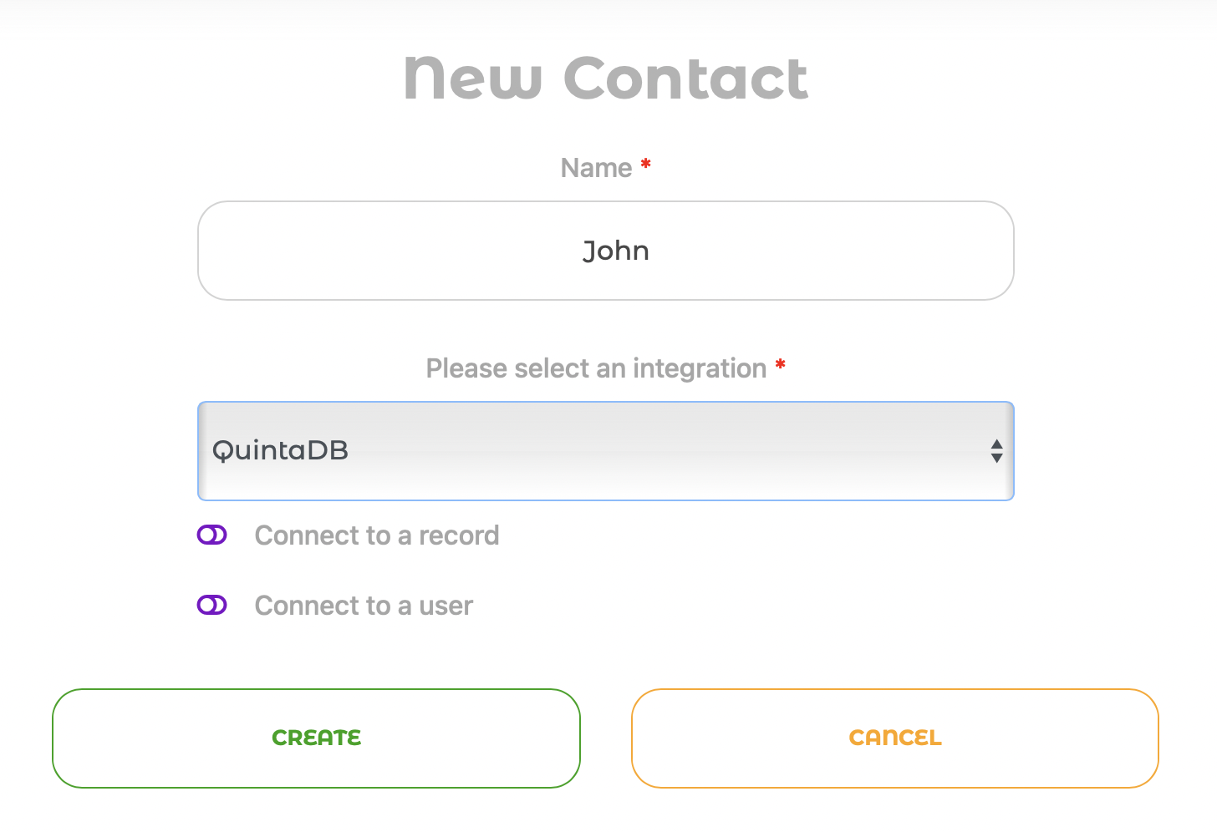
Task: Click the asterisk beside the integration label
Action: click(780, 363)
